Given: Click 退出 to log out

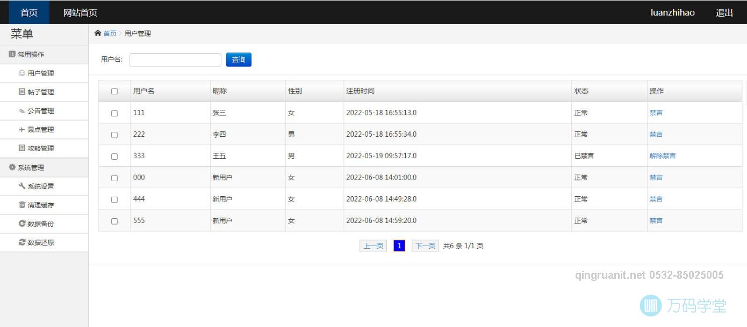Looking at the screenshot, I should (724, 12).
